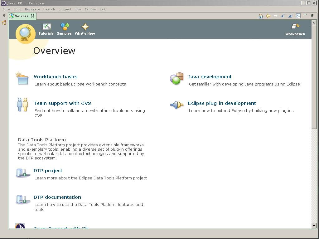
Task: Open the Workbench basics link
Action: click(56, 77)
